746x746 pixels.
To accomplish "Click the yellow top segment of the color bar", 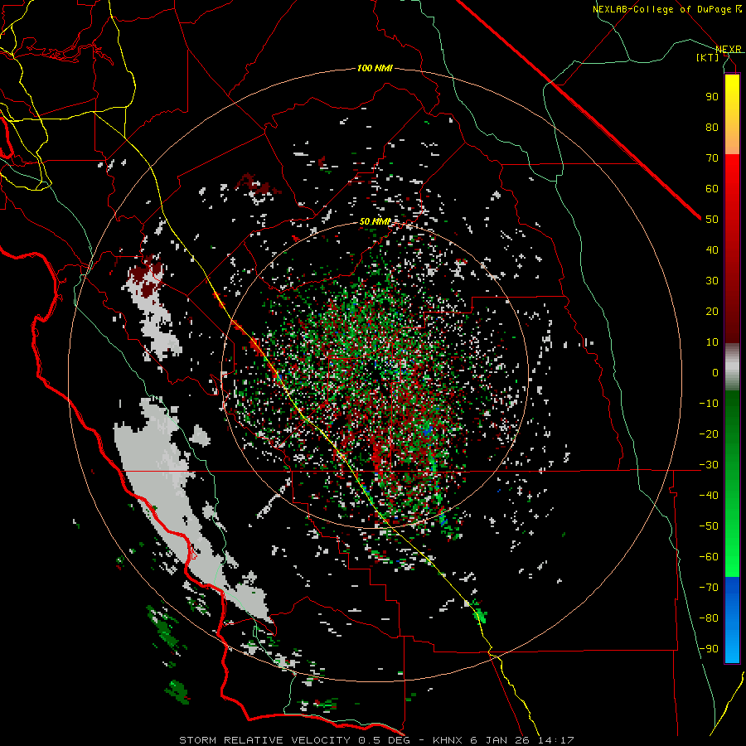I will [x=732, y=114].
